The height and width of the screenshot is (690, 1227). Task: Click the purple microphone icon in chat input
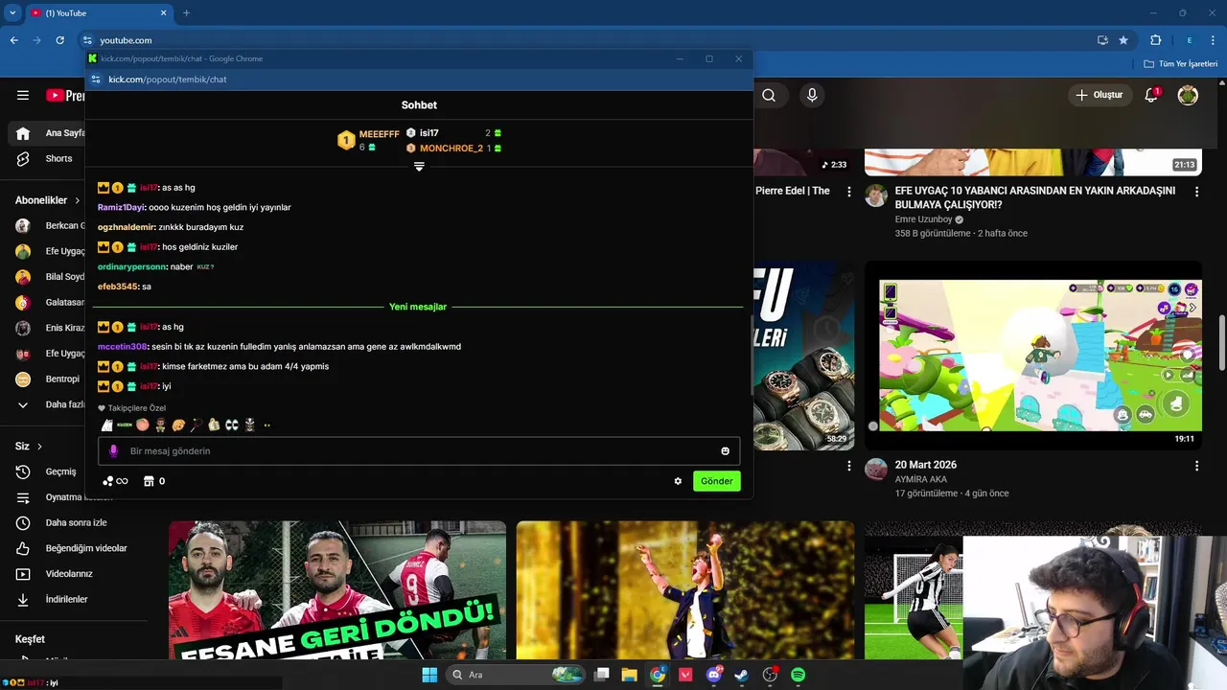[x=113, y=450]
